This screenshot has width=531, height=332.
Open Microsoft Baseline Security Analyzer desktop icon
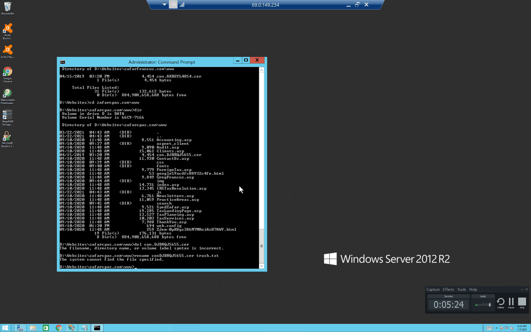tap(7, 139)
